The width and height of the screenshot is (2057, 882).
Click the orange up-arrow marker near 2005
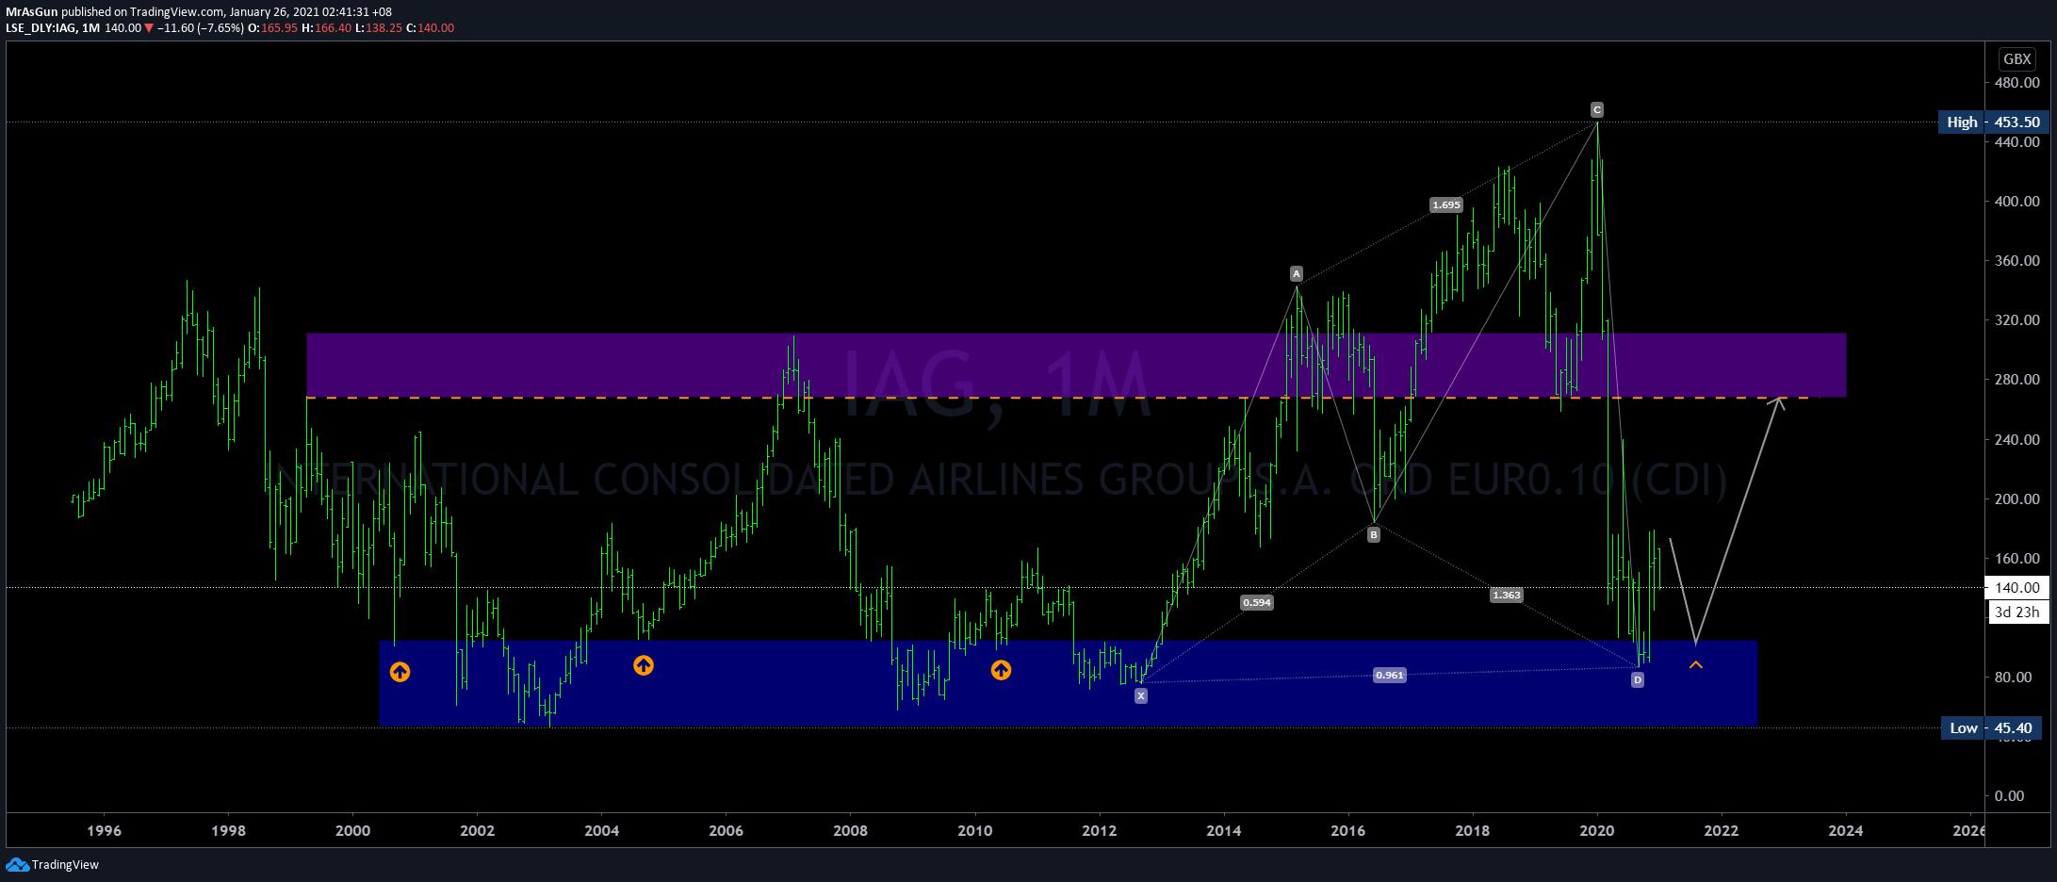(x=644, y=665)
